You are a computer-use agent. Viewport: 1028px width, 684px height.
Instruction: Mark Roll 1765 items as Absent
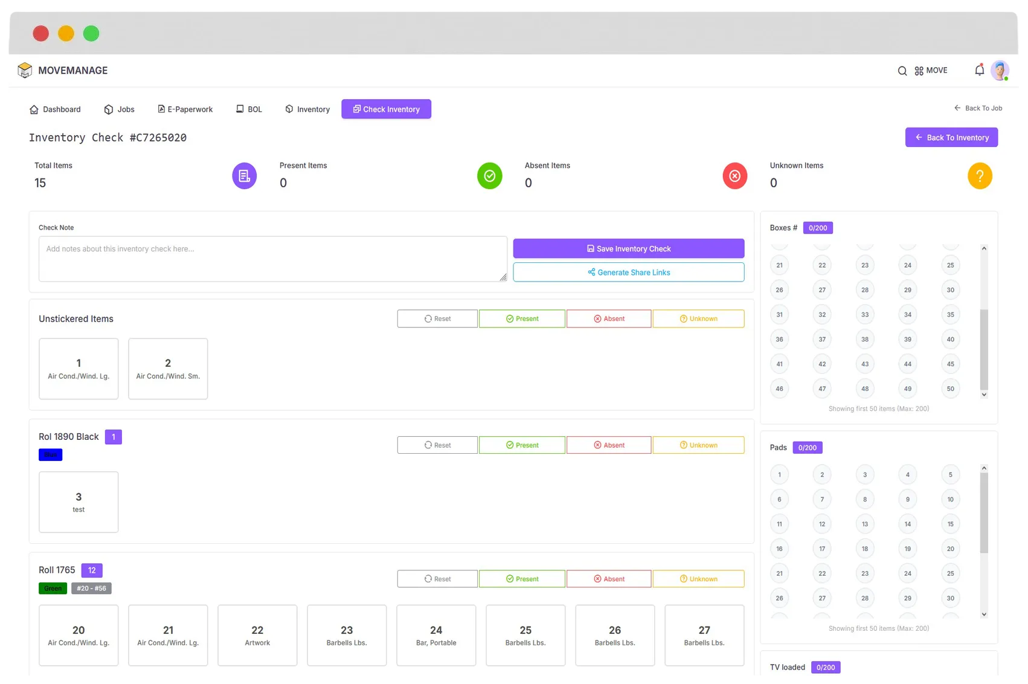(x=609, y=578)
